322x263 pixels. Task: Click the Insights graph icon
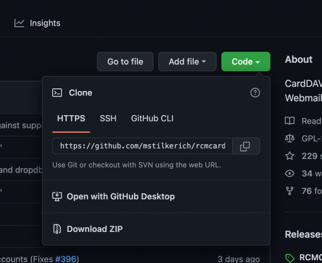(19, 23)
